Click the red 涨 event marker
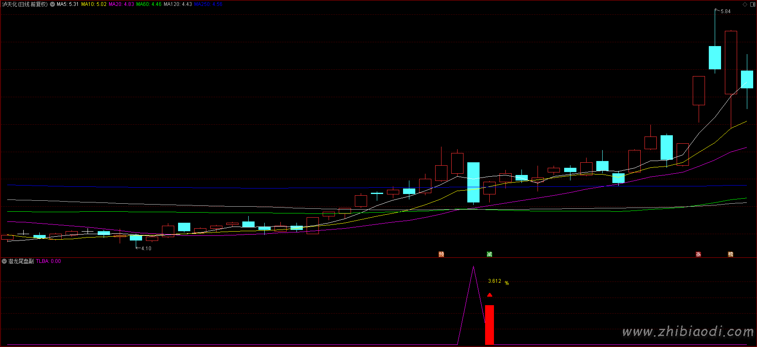Viewport: 757px width, 347px height. (x=698, y=254)
